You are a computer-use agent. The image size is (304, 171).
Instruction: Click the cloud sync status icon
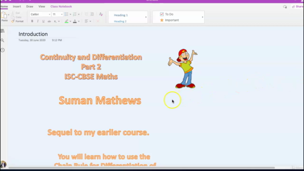(x=285, y=7)
